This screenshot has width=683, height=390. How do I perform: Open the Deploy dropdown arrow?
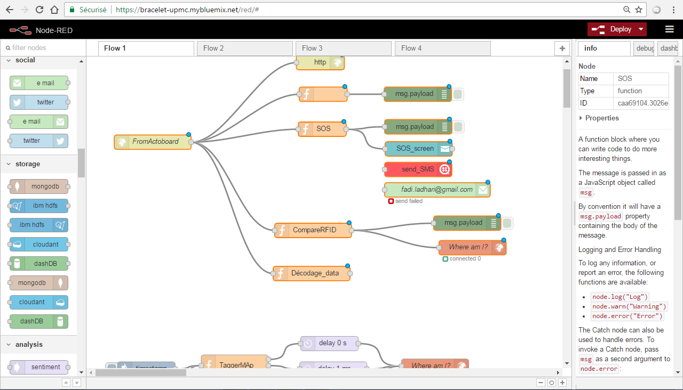click(641, 29)
